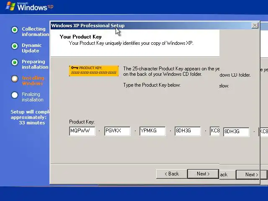Click the Finalizing installation step indicator
This screenshot has width=268, height=201.
tap(15, 95)
